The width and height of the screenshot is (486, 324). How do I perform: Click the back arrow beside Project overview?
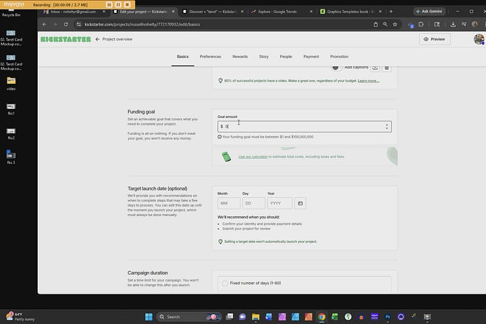[x=98, y=39]
